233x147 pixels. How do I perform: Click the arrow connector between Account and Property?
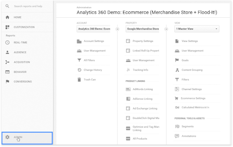pyautogui.click(x=117, y=29)
